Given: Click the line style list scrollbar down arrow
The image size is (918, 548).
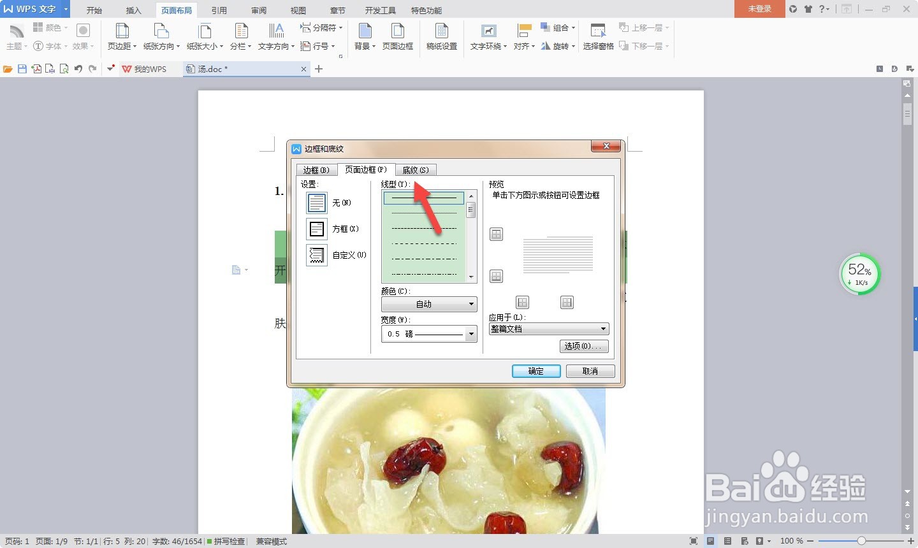Looking at the screenshot, I should click(x=471, y=277).
